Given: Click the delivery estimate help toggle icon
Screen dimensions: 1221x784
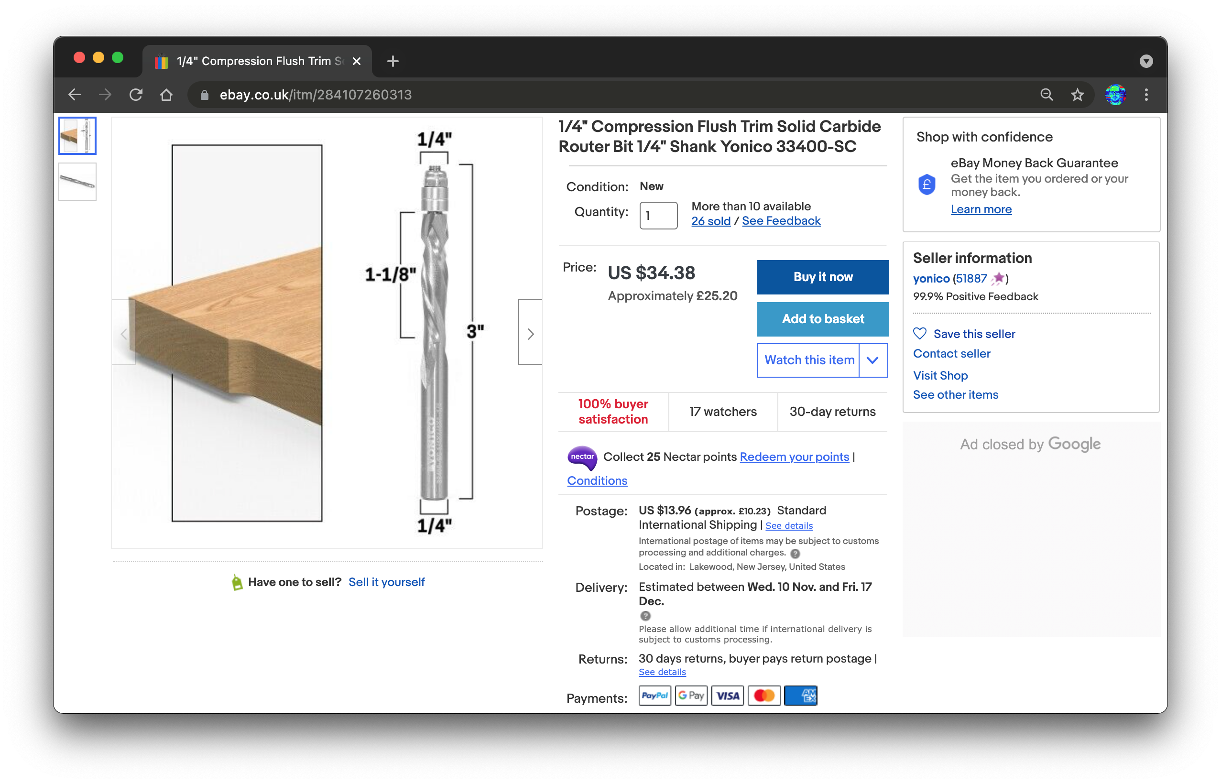Looking at the screenshot, I should (645, 616).
